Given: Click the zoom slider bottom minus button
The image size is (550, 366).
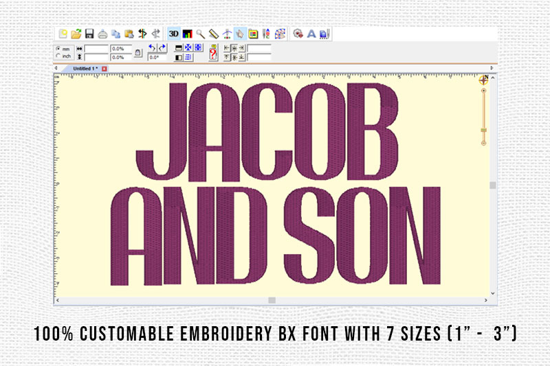Looking at the screenshot, I should coord(484,143).
